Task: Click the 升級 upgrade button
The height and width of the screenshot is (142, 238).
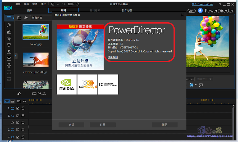Action: 71,125
